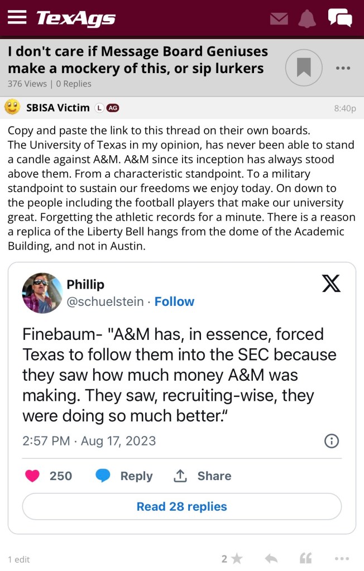Viewport: 364px width, 571px height.
Task: Open the X logo in embedded tweet
Action: click(x=331, y=285)
